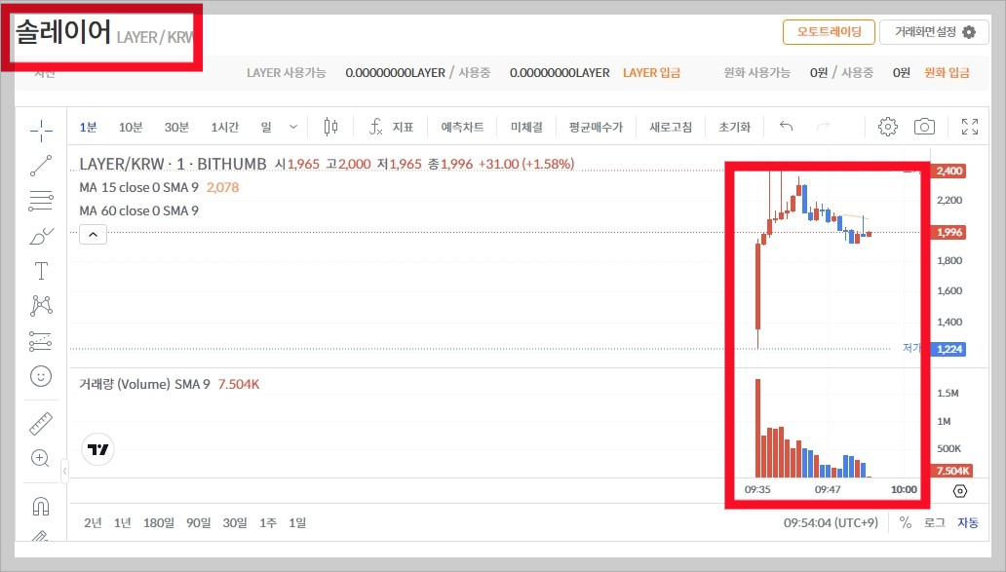
Task: Redo the chart action
Action: coord(823,127)
